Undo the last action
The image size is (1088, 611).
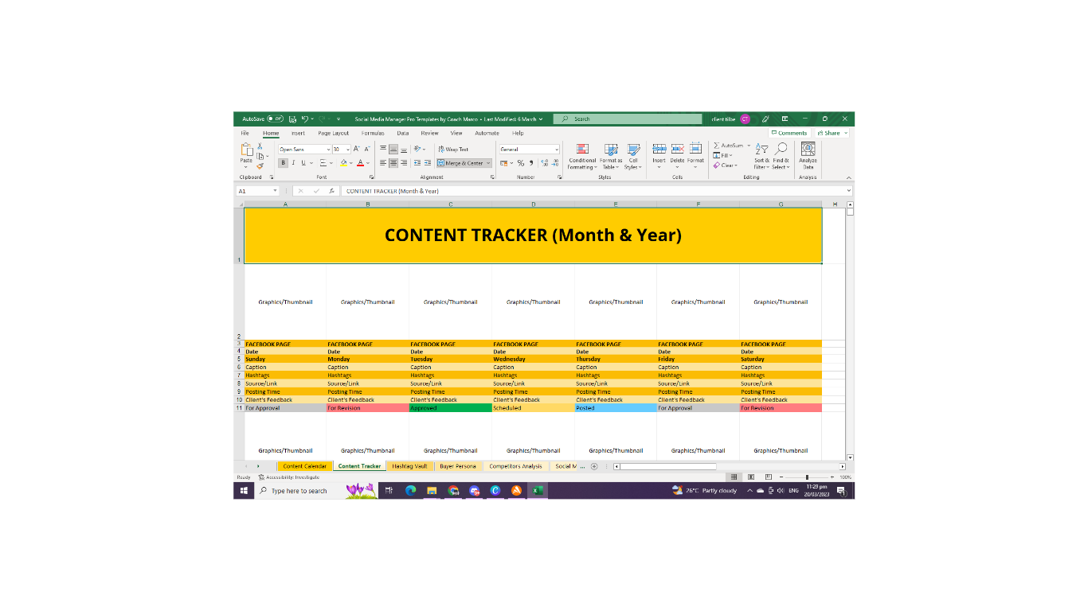tap(305, 119)
